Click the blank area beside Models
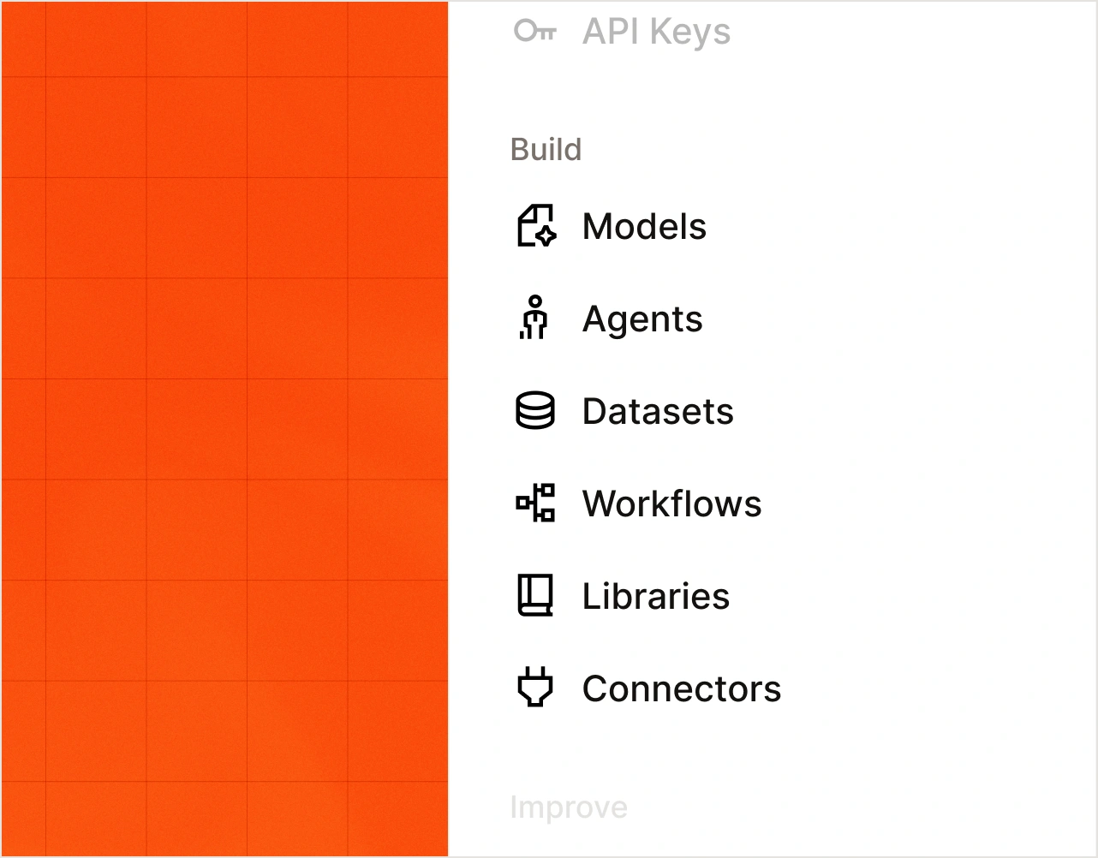Viewport: 1098px width, 858px height. [x=899, y=227]
